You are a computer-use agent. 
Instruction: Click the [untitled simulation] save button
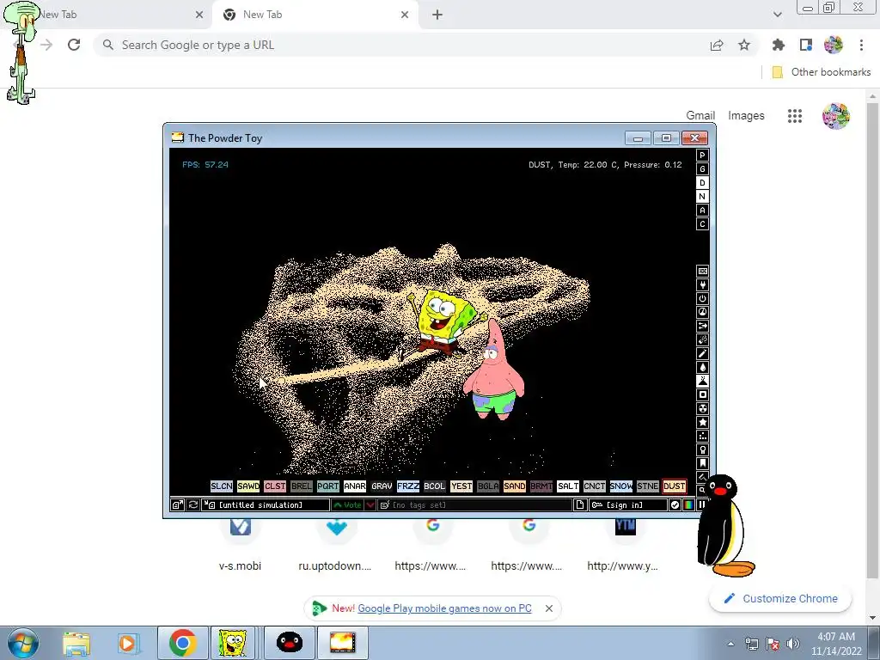click(x=266, y=505)
